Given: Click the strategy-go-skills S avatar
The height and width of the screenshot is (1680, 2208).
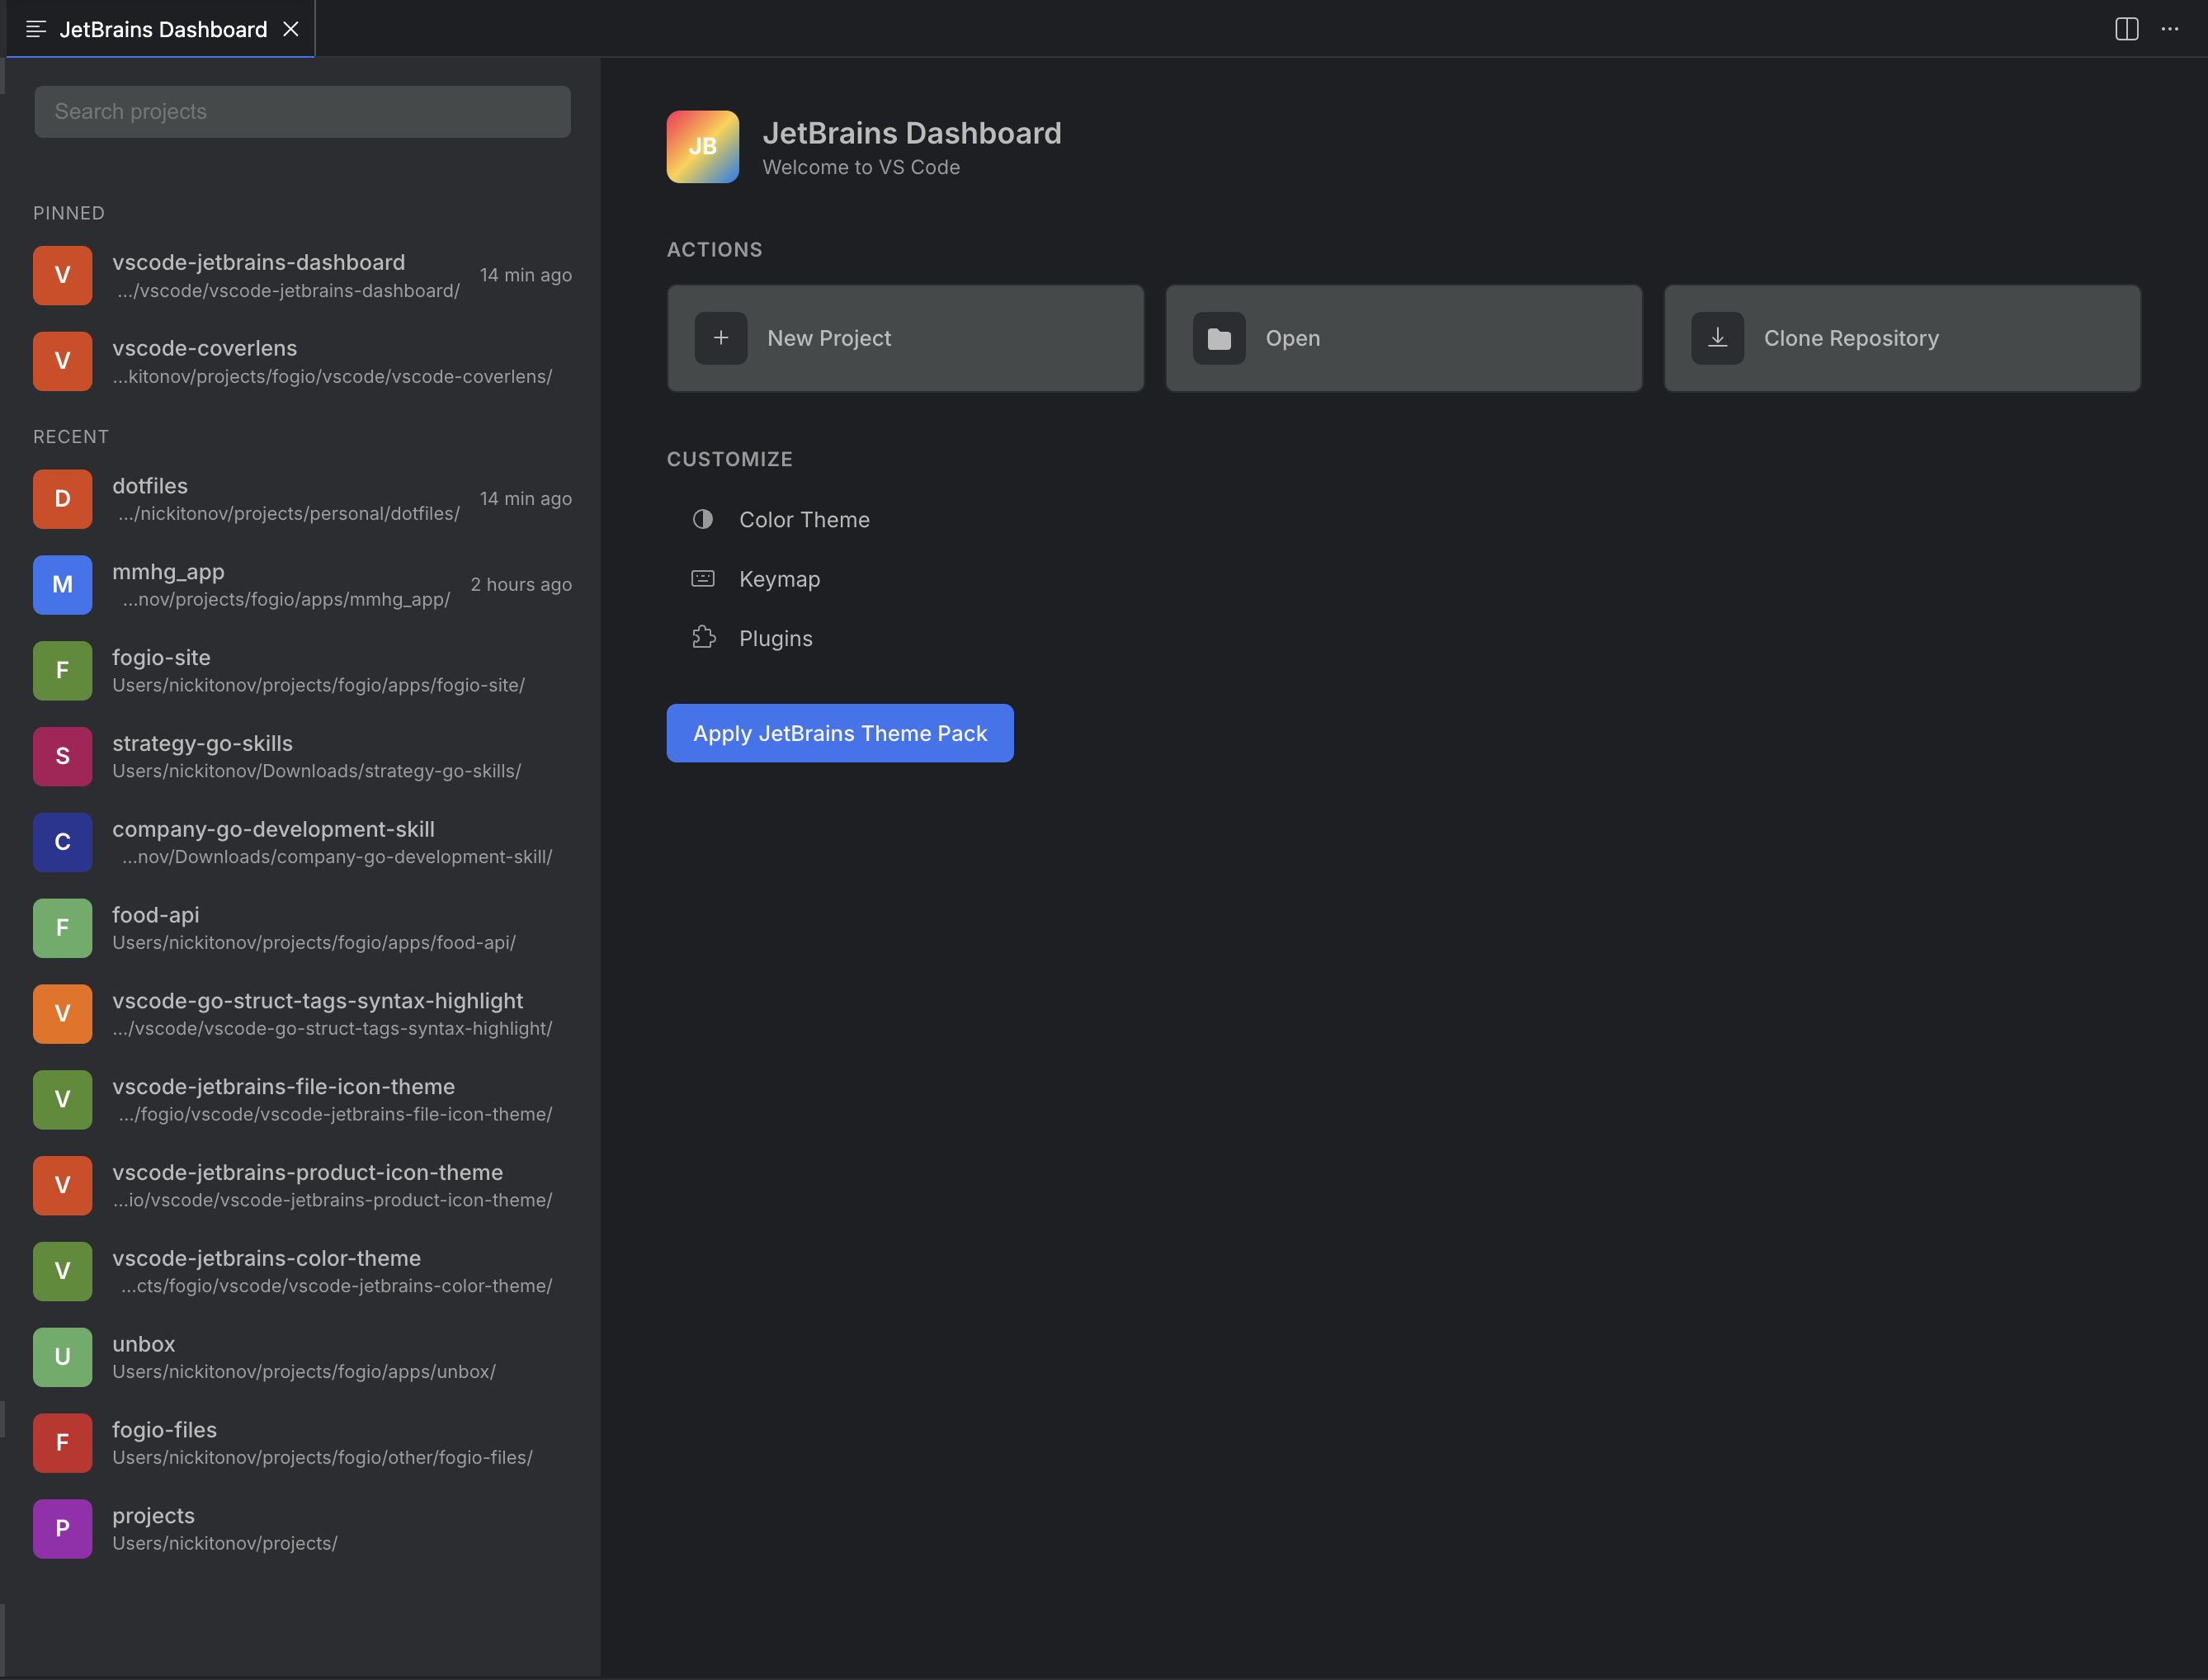Looking at the screenshot, I should 62,757.
